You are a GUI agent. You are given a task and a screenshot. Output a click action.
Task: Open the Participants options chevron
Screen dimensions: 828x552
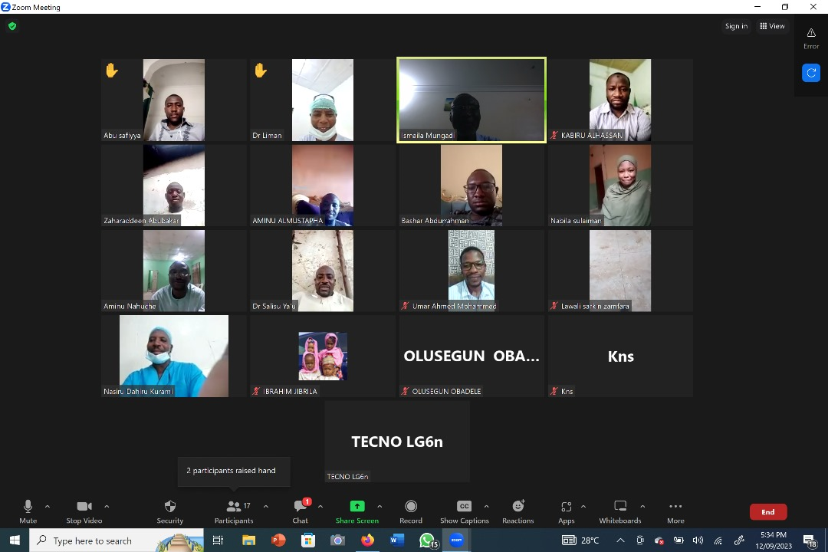point(265,506)
